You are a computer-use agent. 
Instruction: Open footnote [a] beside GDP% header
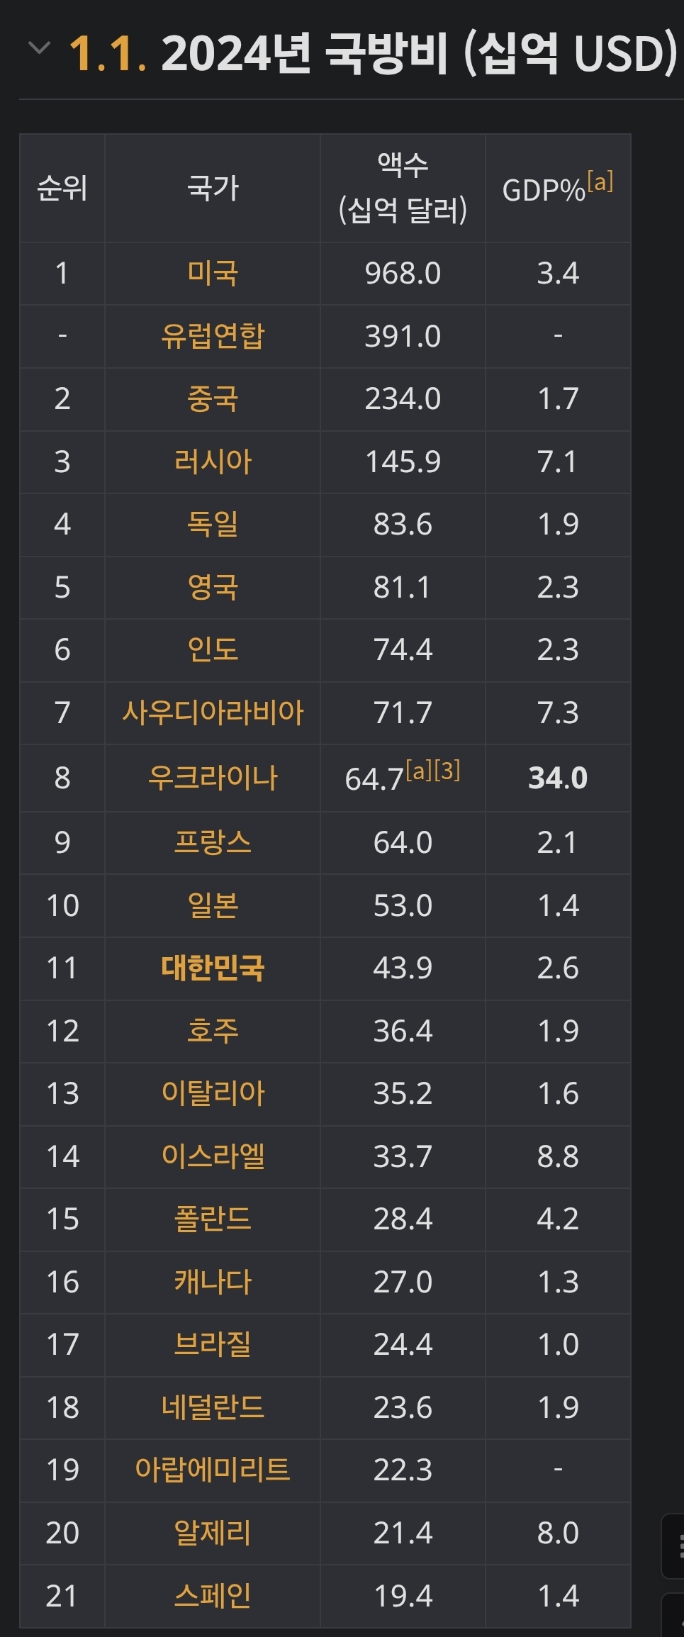click(x=600, y=182)
